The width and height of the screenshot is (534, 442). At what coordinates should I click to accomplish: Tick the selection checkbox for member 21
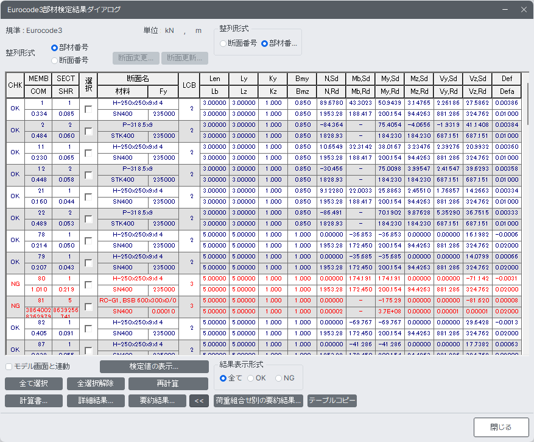click(x=88, y=197)
